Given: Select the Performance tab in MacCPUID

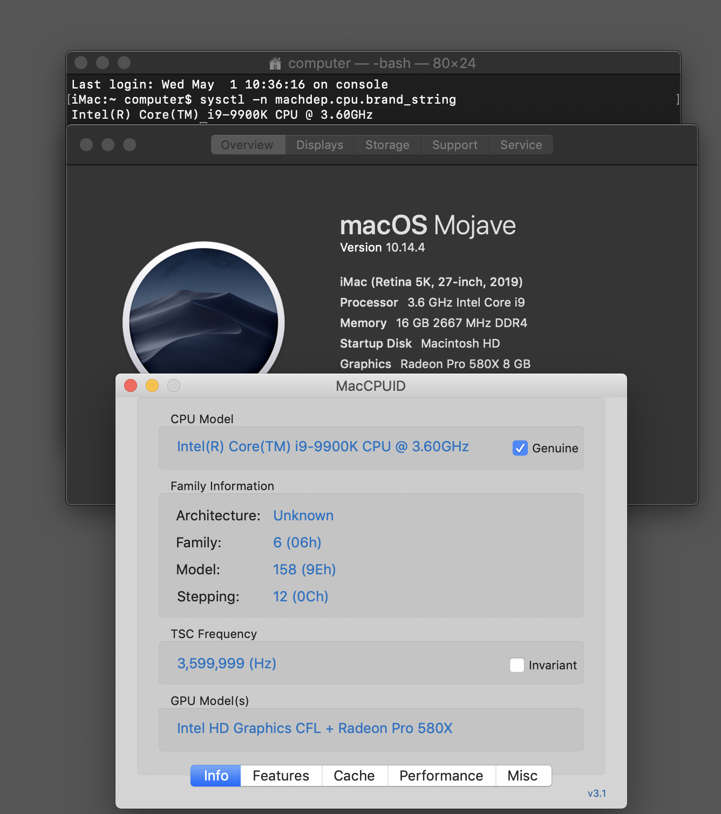Looking at the screenshot, I should click(441, 776).
